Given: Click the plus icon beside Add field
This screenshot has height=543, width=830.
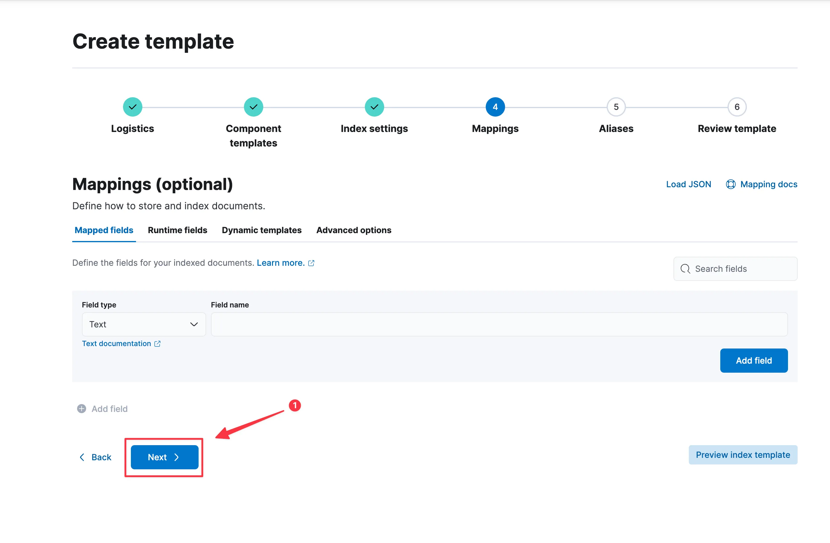Looking at the screenshot, I should (x=82, y=409).
